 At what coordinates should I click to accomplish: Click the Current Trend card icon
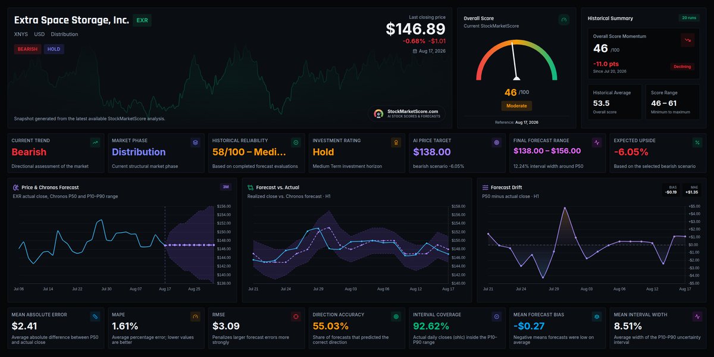pos(95,143)
